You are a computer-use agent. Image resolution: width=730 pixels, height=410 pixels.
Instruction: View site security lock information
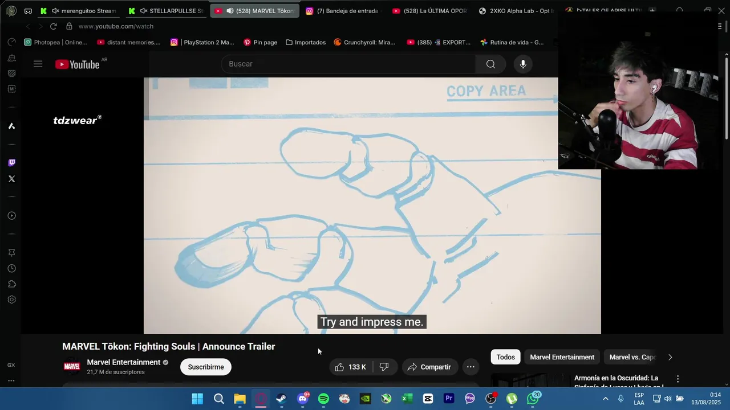[69, 26]
